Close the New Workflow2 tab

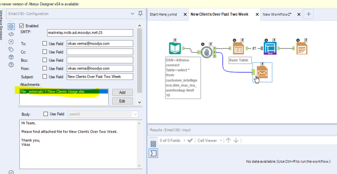pyautogui.click(x=299, y=14)
